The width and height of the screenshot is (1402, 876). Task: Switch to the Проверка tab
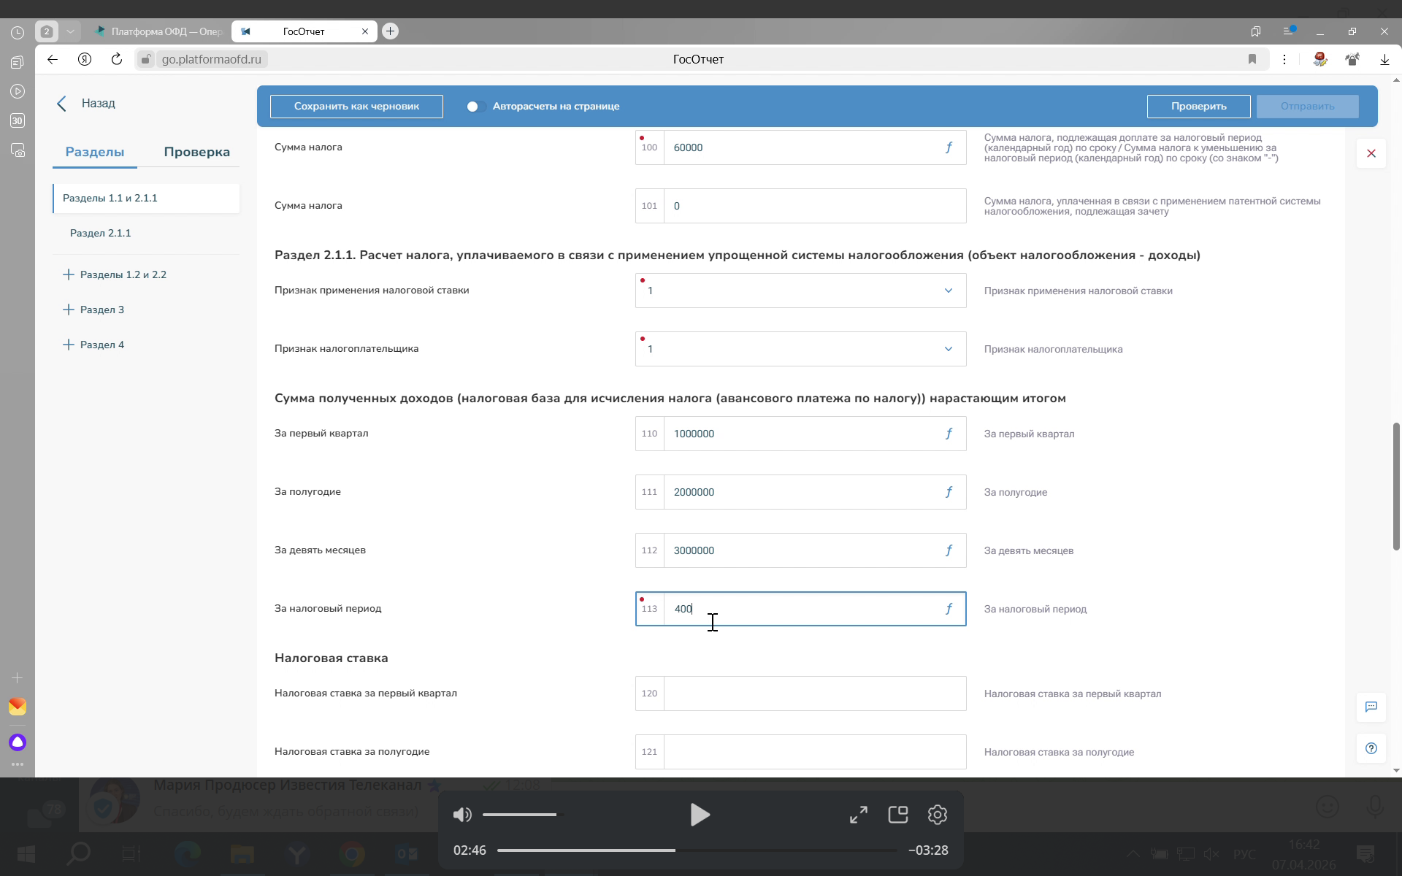click(x=196, y=152)
